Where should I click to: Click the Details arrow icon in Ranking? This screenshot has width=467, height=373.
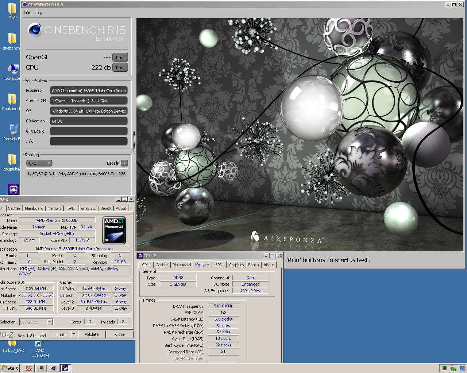tap(124, 163)
